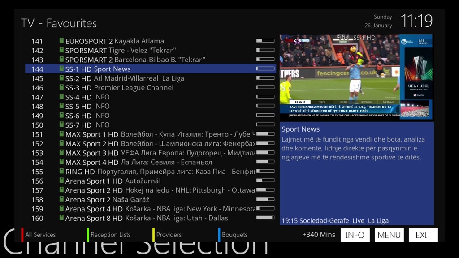Click the green icon beside Arena Sport 8 HD
Image resolution: width=459 pixels, height=258 pixels.
coord(61,218)
